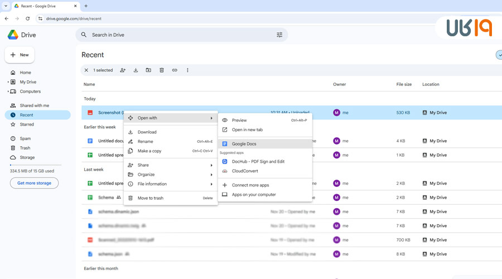Viewport: 502px width, 279px height.
Task: Click the move-to-folder icon in toolbar
Action: click(x=148, y=70)
